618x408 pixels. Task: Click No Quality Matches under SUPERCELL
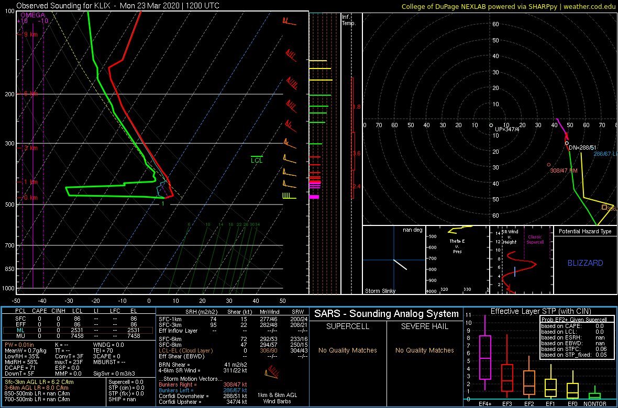tap(347, 350)
